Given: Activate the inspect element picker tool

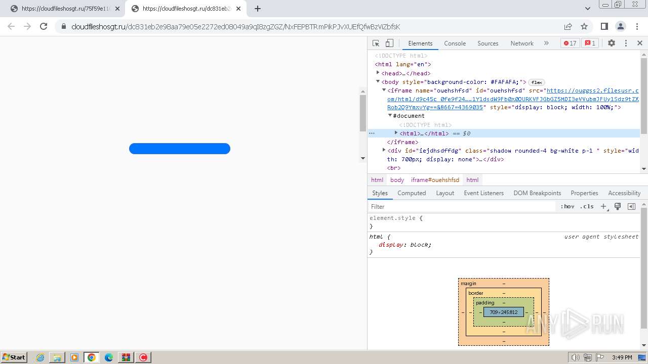Looking at the screenshot, I should [x=376, y=43].
